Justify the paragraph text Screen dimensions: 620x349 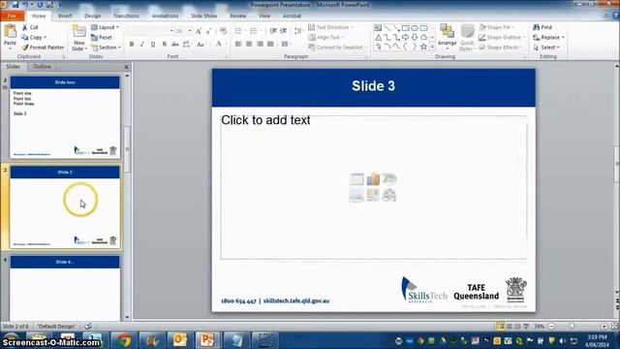click(270, 44)
